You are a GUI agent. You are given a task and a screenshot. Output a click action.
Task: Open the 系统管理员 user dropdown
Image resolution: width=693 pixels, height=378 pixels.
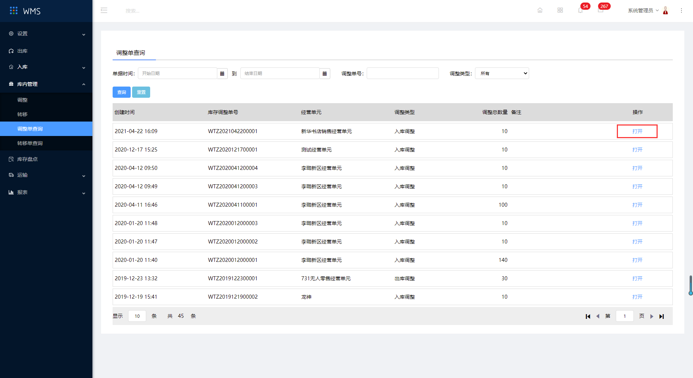[643, 10]
